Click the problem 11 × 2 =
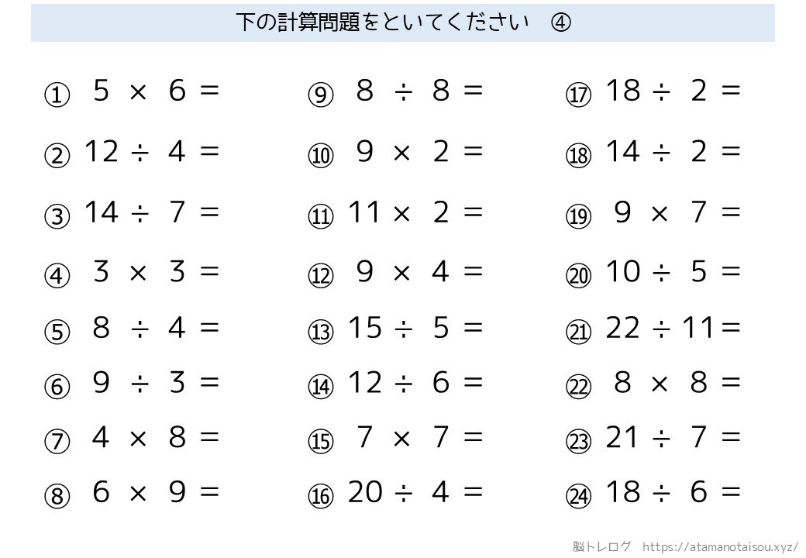This screenshot has height=558, width=806. click(x=415, y=212)
